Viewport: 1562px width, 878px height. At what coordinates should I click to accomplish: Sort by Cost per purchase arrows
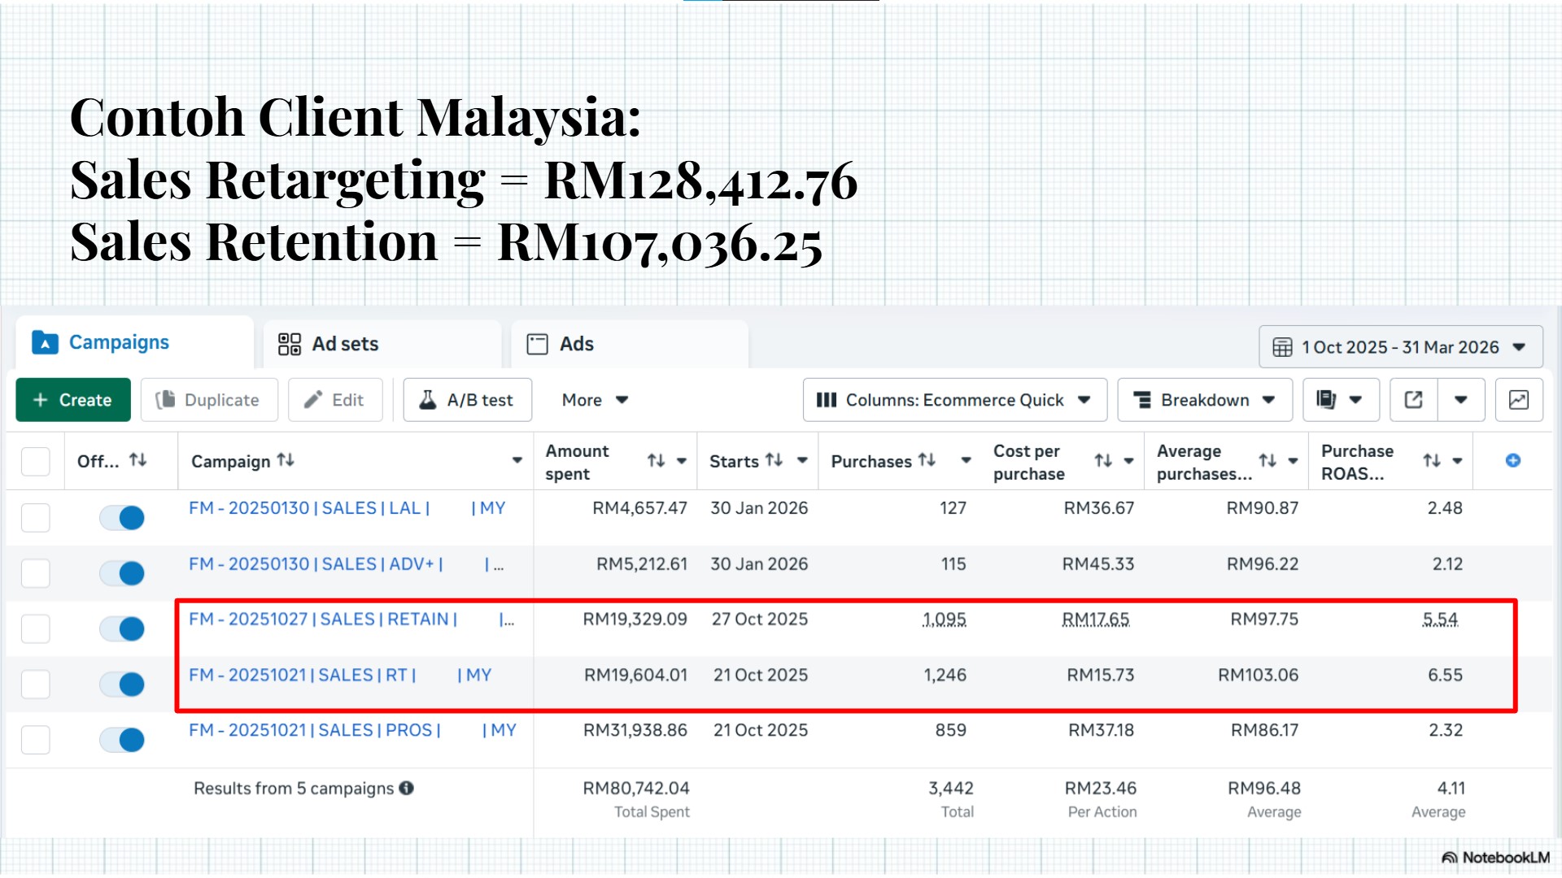(x=1103, y=461)
